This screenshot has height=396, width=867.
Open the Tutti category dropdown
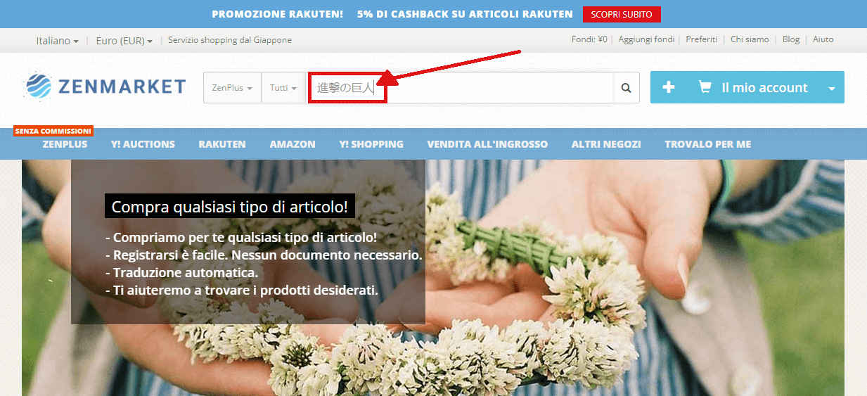coord(283,88)
